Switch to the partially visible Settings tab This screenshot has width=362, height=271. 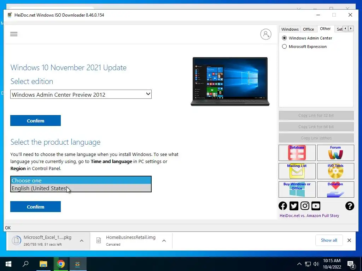point(339,29)
